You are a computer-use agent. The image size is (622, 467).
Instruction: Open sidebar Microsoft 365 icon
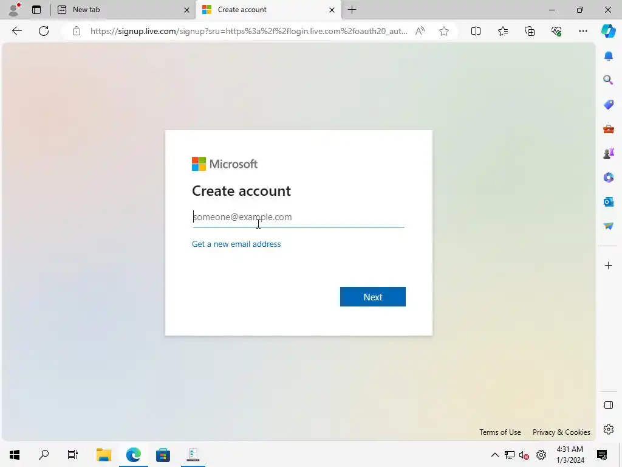pos(609,178)
